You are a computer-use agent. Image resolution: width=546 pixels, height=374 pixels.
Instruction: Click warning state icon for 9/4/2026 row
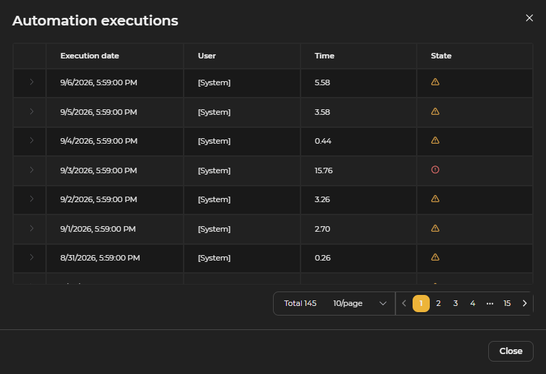coord(435,140)
